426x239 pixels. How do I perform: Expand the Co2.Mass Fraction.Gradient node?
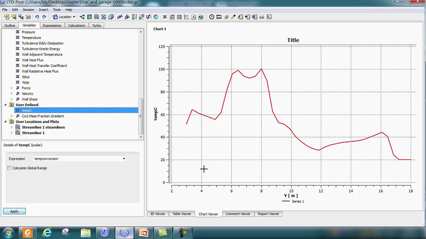[12, 116]
